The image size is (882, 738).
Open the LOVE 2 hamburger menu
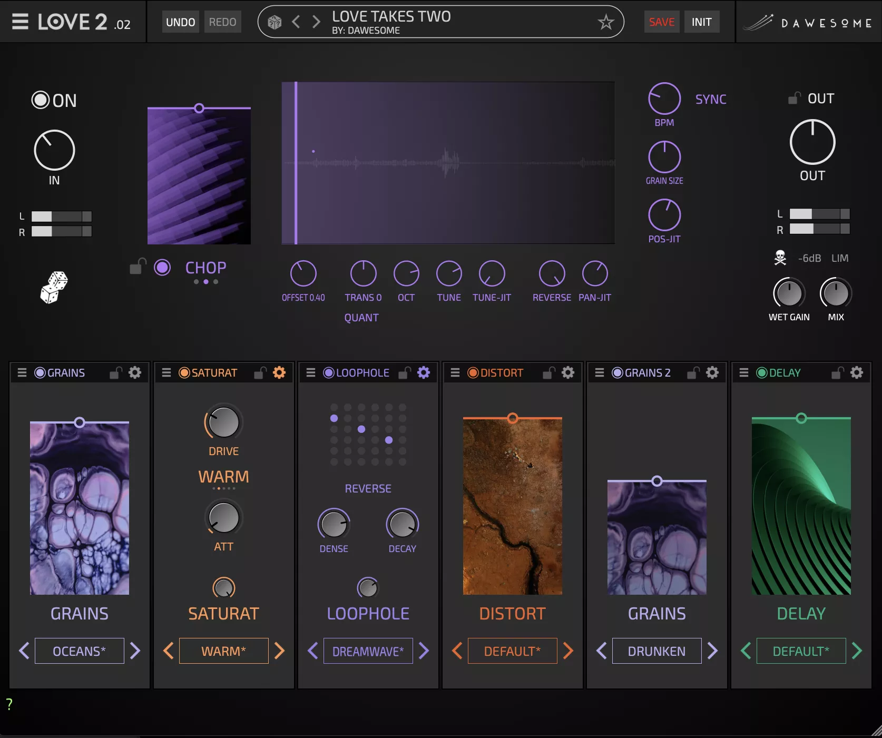point(19,22)
